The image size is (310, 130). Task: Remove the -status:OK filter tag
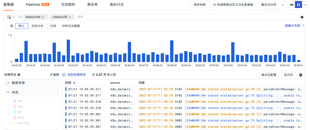click(70, 17)
